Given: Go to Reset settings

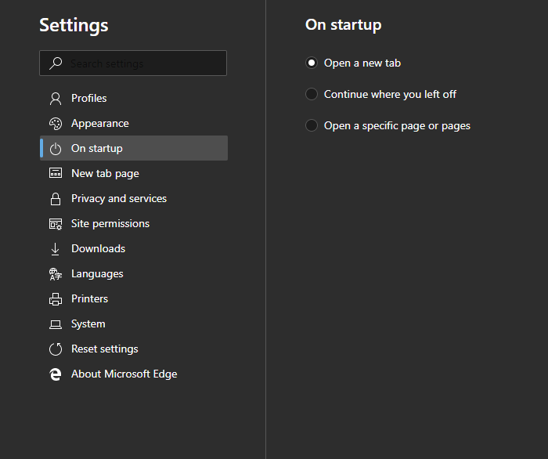Looking at the screenshot, I should tap(104, 349).
